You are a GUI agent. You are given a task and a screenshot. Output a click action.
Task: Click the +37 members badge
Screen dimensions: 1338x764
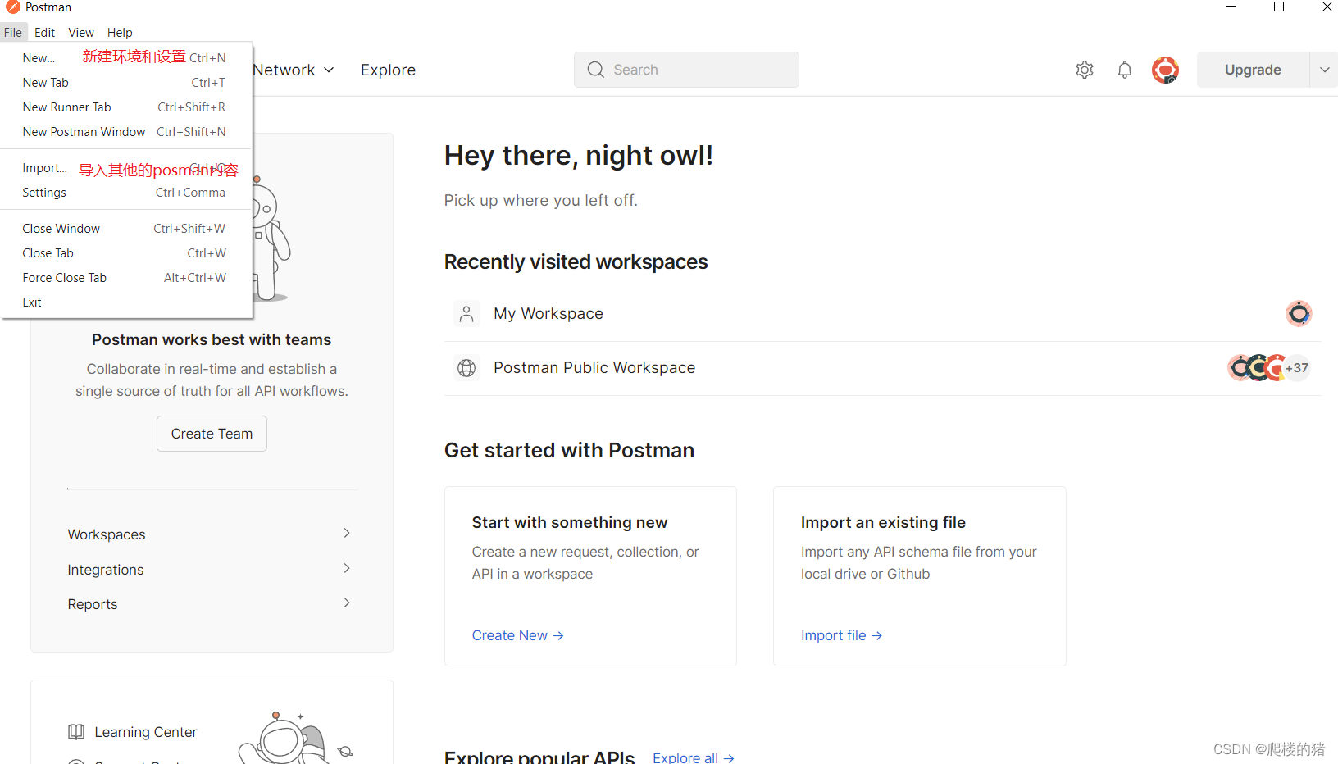point(1297,368)
